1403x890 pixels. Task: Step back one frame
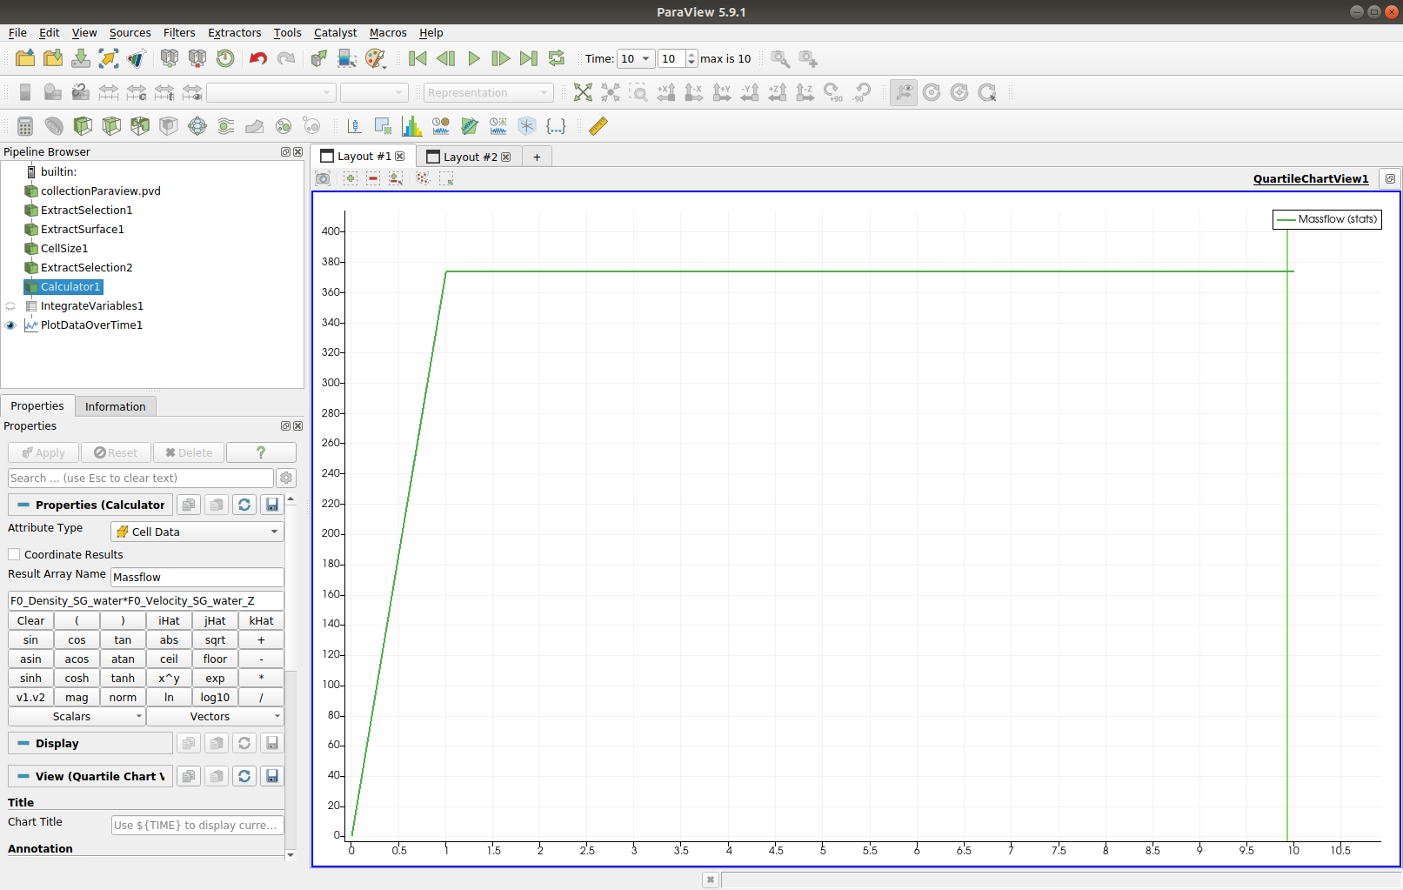pos(445,58)
